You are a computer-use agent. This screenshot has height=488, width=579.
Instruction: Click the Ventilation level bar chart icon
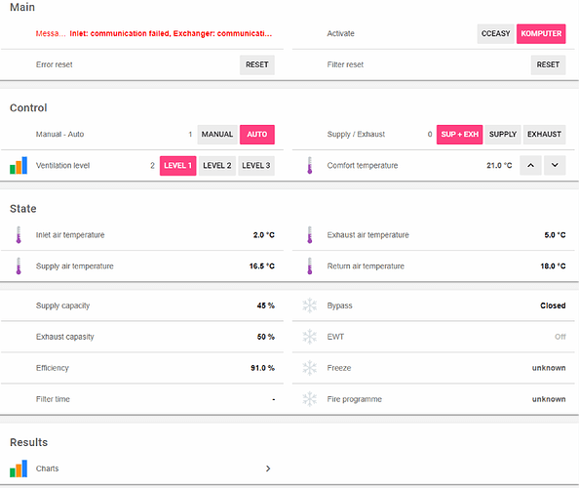pos(19,165)
